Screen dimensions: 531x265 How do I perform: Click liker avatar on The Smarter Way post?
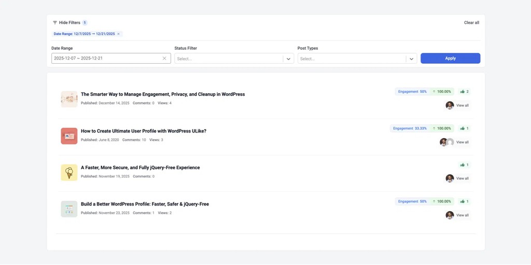point(450,106)
